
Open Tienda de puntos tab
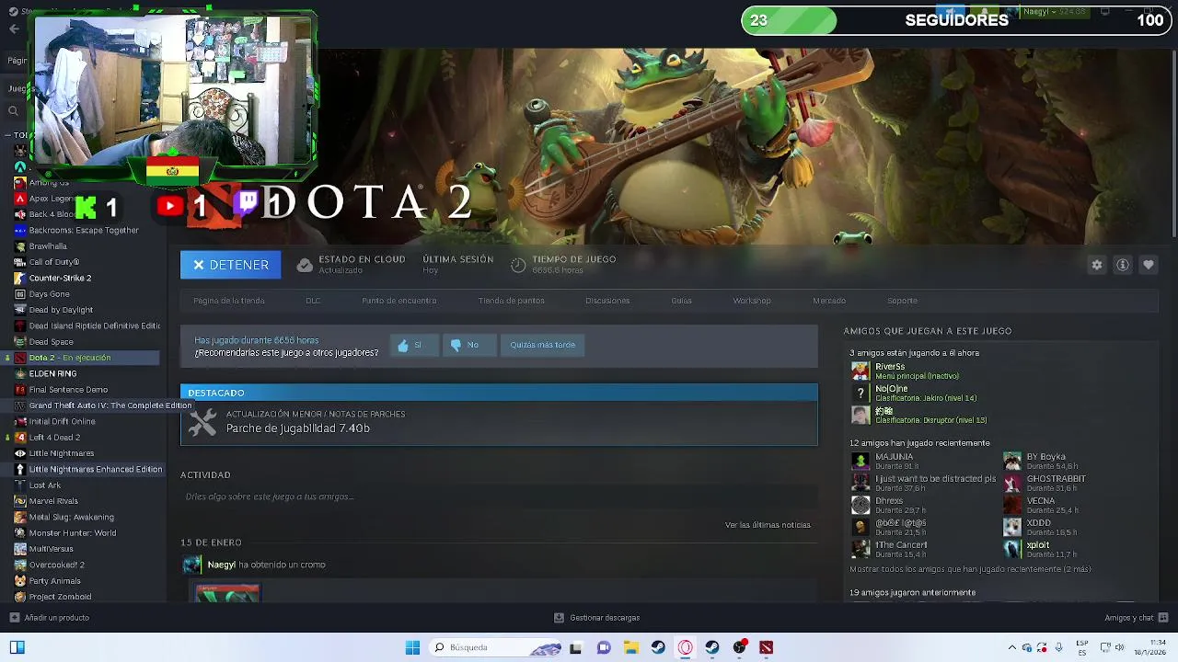pos(512,301)
